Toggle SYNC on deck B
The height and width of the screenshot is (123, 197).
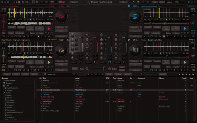click(x=193, y=36)
